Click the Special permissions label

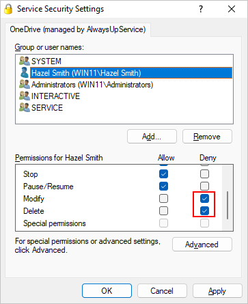pos(55,223)
